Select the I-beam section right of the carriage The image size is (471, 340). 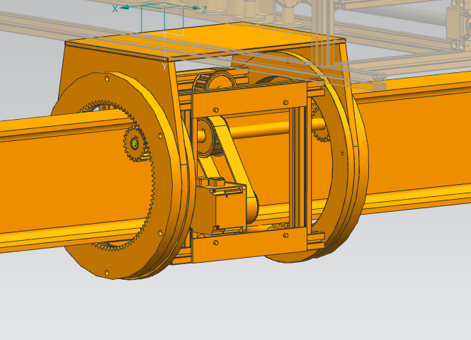418,144
